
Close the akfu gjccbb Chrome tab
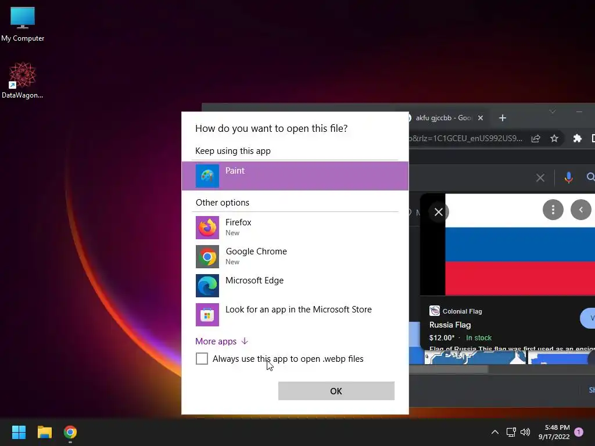[x=481, y=118]
